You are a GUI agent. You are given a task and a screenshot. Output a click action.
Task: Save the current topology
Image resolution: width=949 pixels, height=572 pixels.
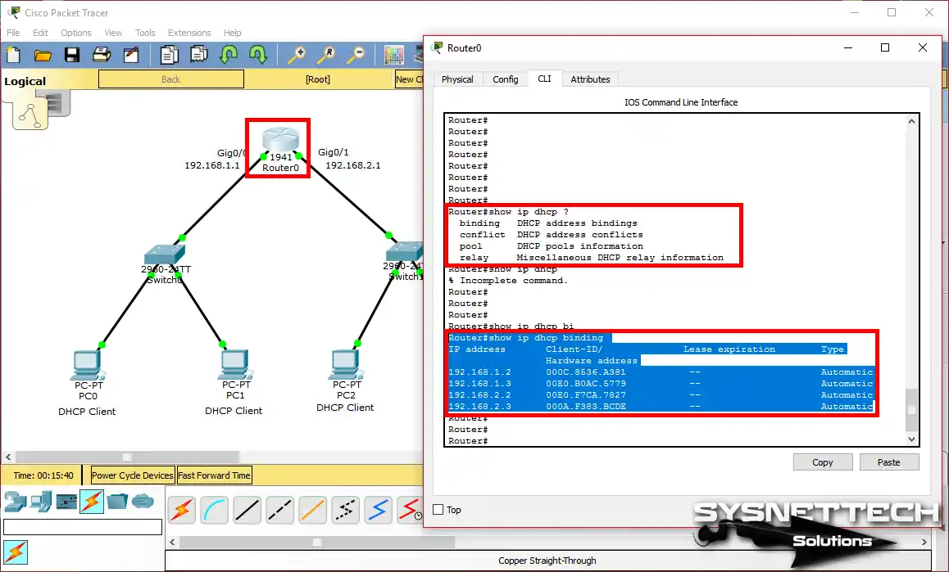tap(71, 55)
